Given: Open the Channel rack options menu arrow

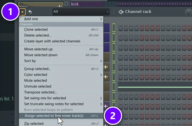Looking at the screenshot, I should point(22,12).
